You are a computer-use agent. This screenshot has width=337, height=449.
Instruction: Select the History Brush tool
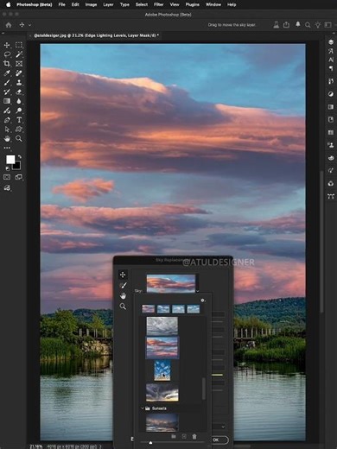coord(7,92)
